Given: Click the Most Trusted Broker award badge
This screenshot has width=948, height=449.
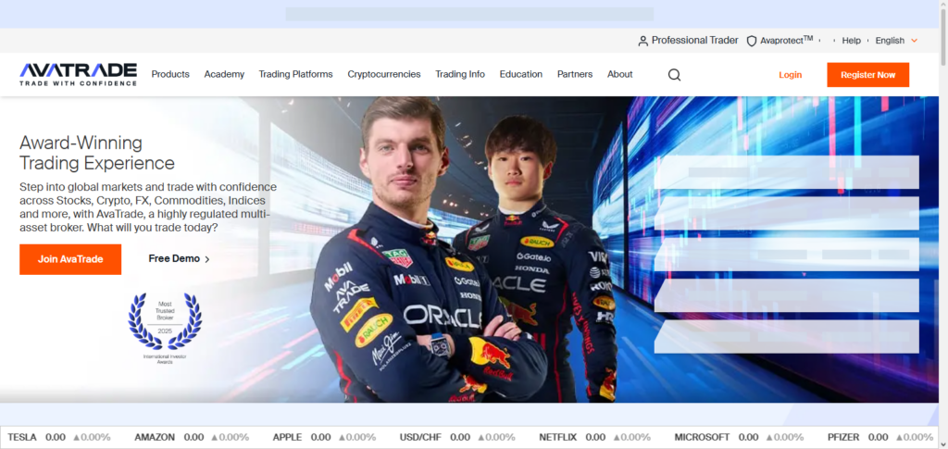Looking at the screenshot, I should (x=165, y=328).
